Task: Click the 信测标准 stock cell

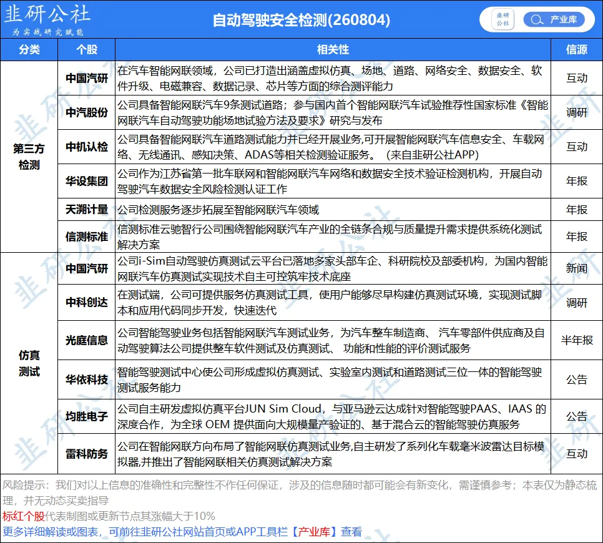Action: [87, 237]
